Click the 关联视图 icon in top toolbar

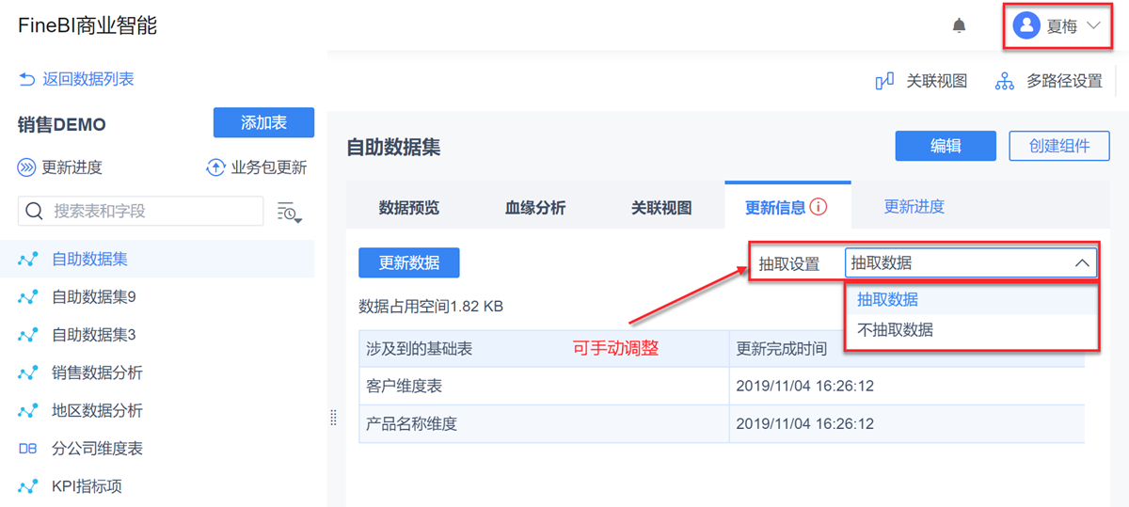pos(884,82)
